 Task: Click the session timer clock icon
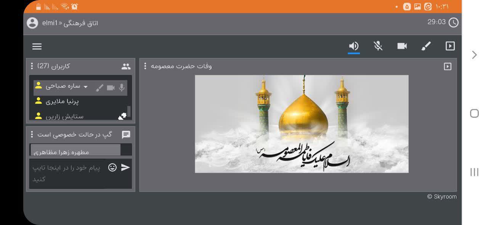pos(453,22)
